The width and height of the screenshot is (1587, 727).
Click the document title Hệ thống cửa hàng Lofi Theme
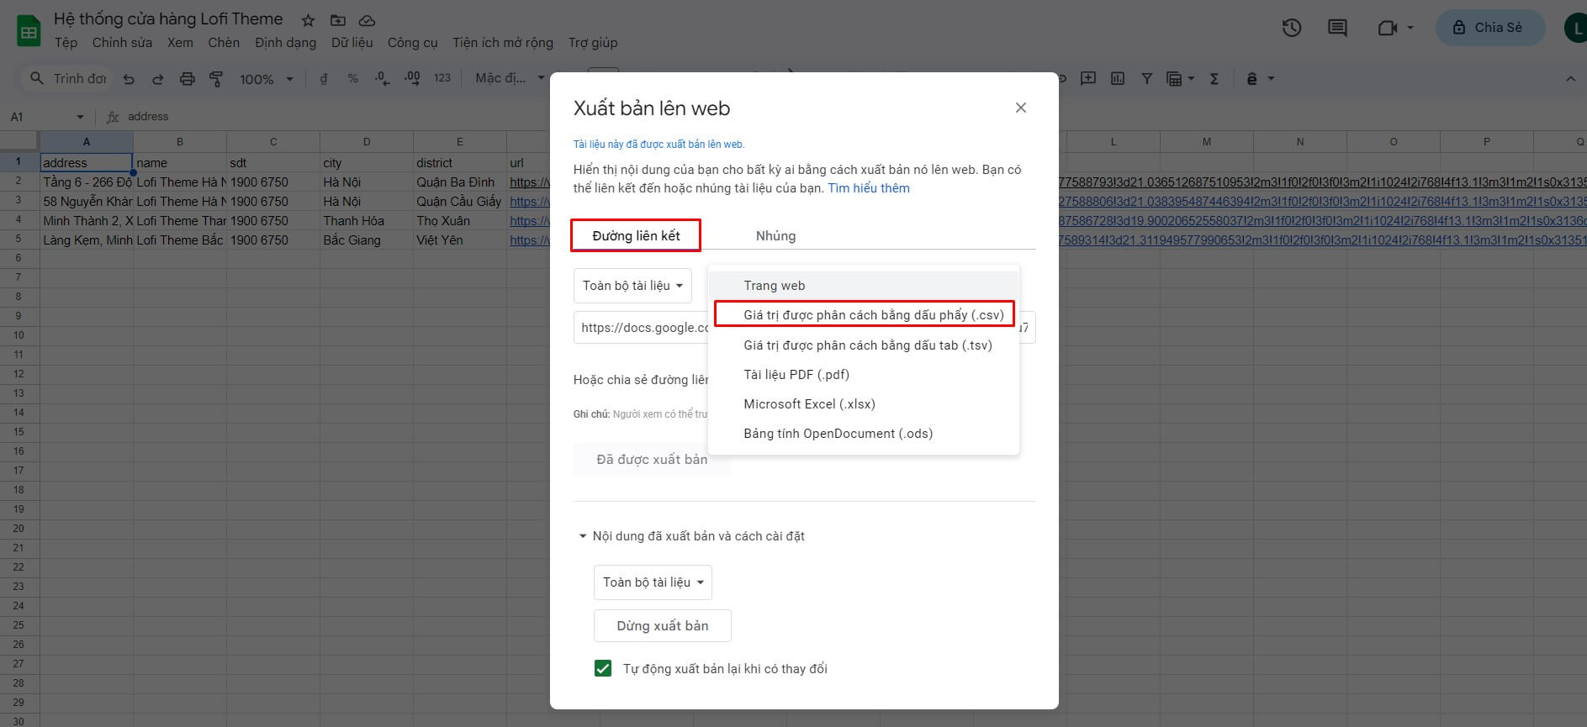click(x=168, y=18)
